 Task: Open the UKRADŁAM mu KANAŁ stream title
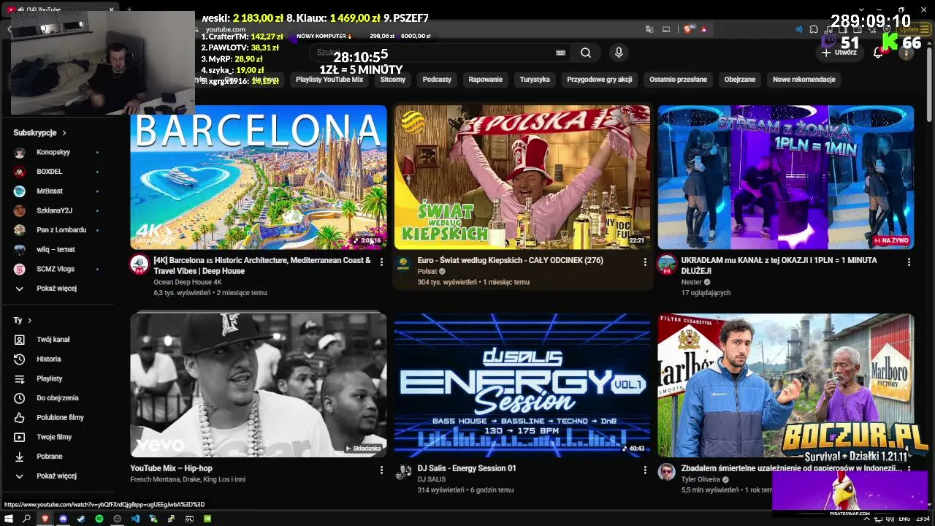click(779, 266)
